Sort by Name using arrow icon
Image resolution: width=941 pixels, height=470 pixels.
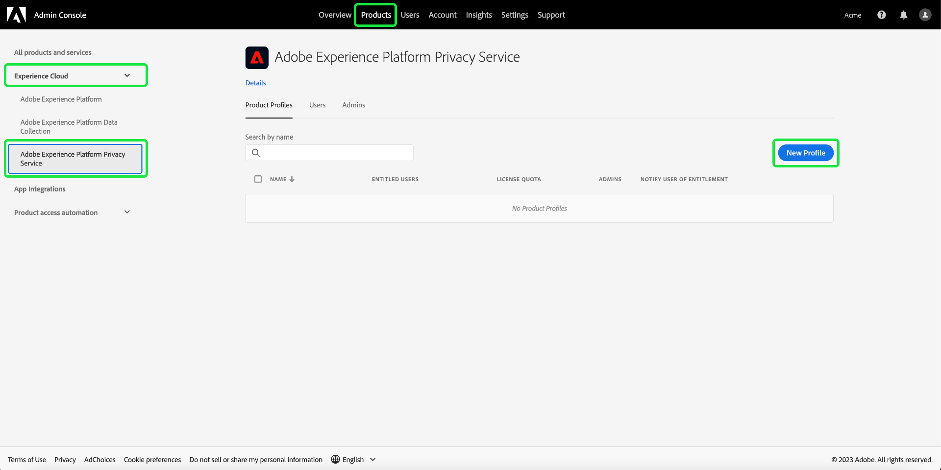pyautogui.click(x=292, y=179)
